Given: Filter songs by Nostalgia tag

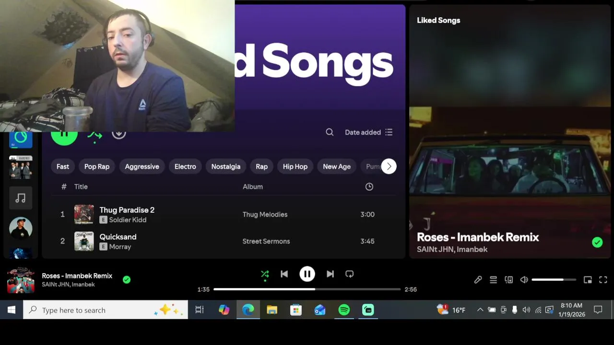Looking at the screenshot, I should (226, 167).
